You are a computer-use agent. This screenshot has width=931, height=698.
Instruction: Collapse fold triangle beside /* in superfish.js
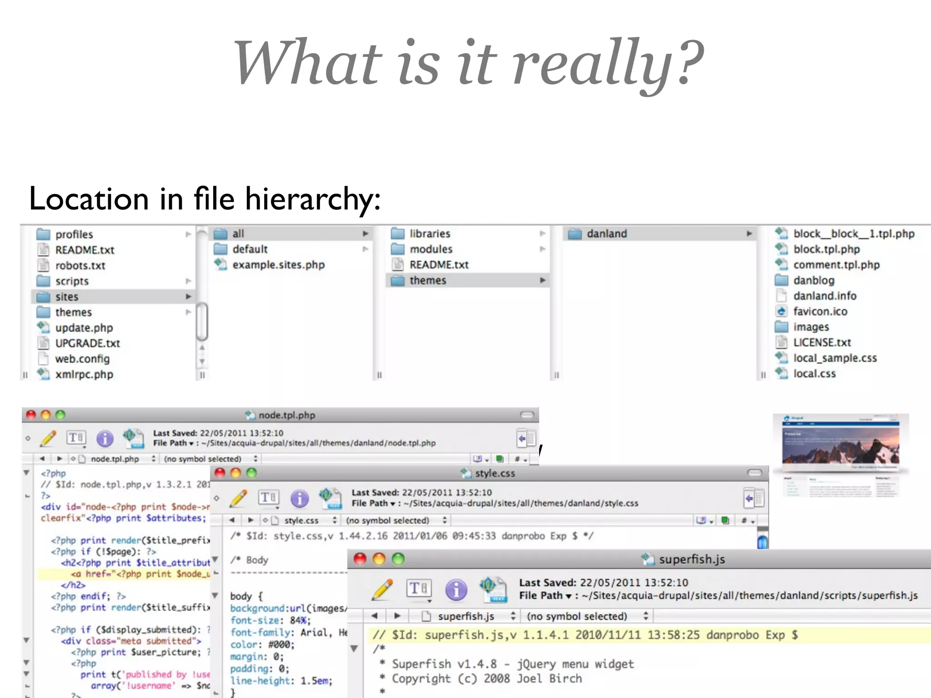[354, 648]
